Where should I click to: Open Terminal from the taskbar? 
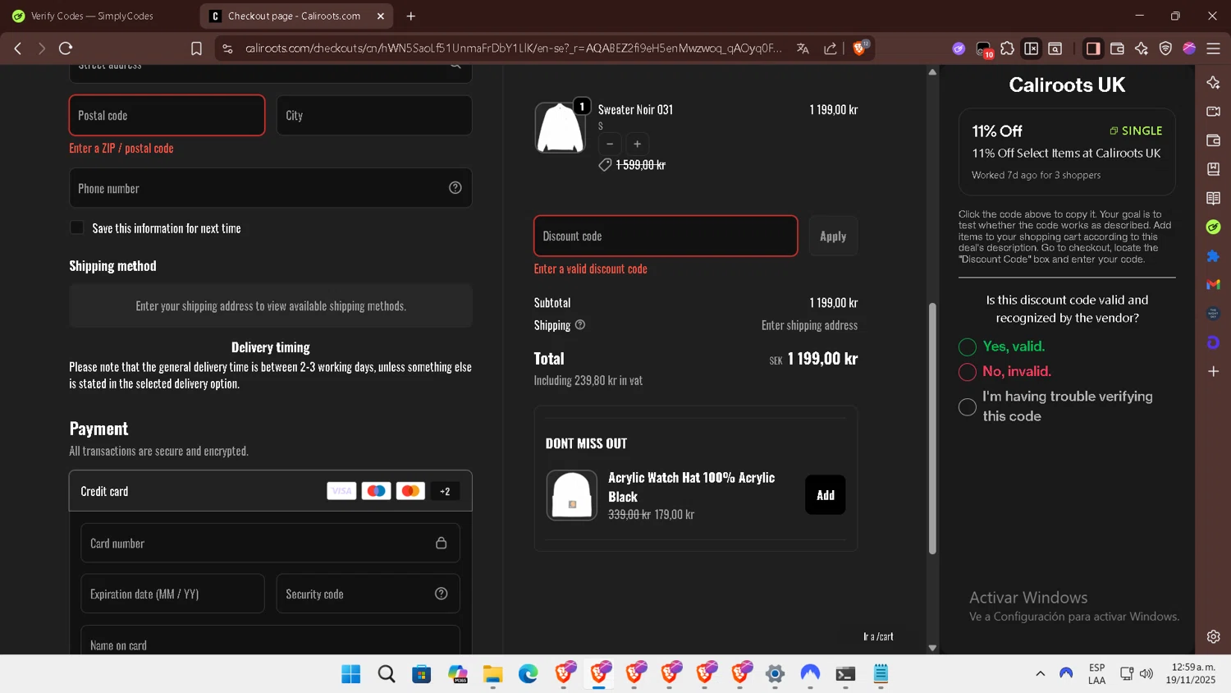click(x=845, y=674)
